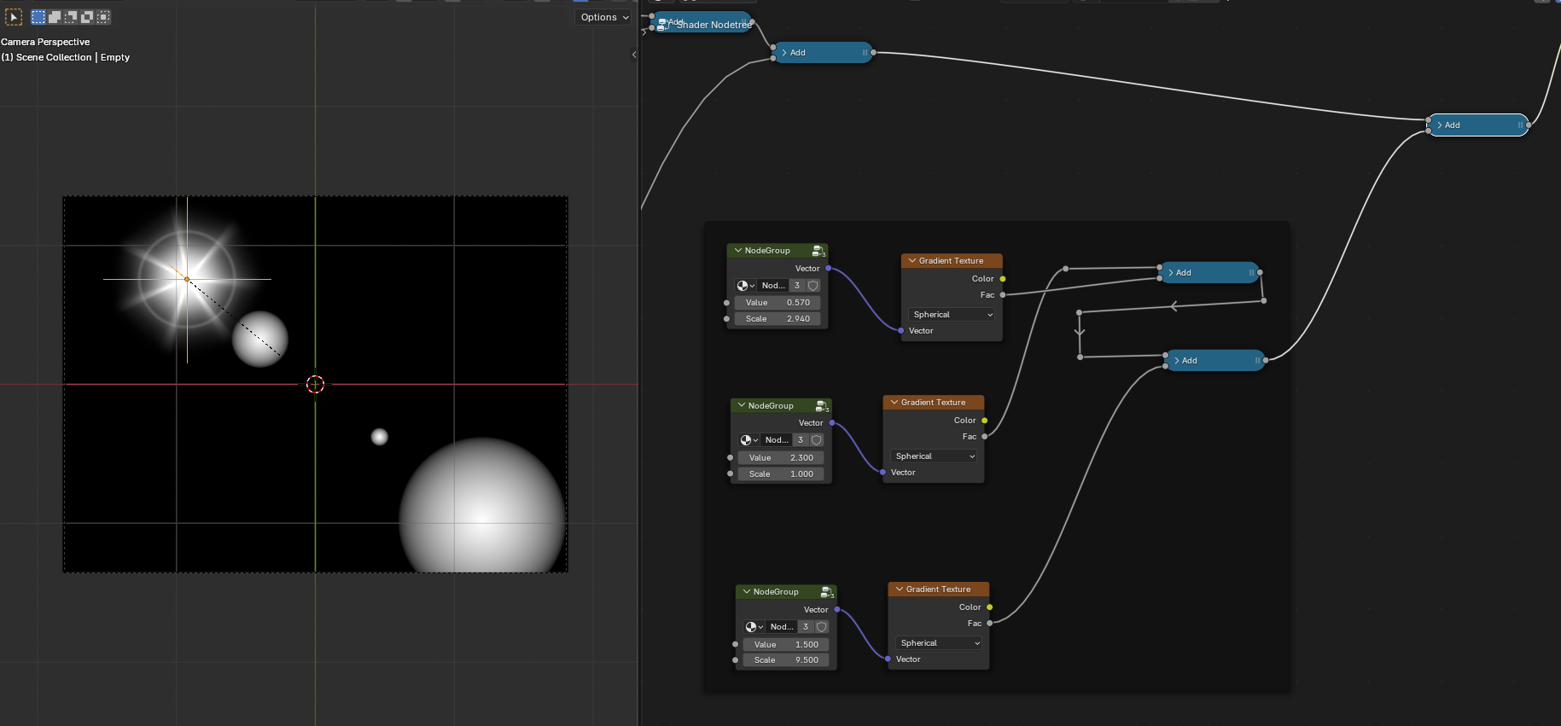Choose the Intersect selection mode icon
This screenshot has height=726, width=1561.
pos(103,17)
